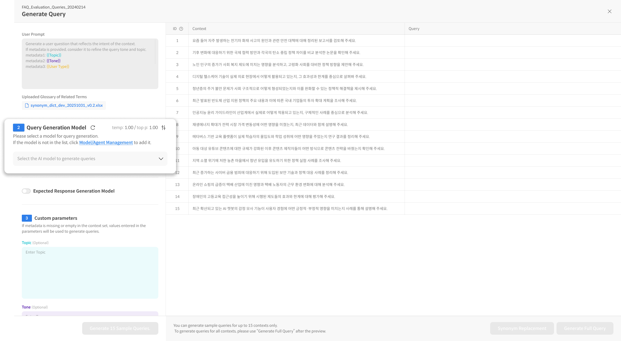Click the User Prompt text area
Image resolution: width=621 pixels, height=341 pixels.
[x=90, y=63]
